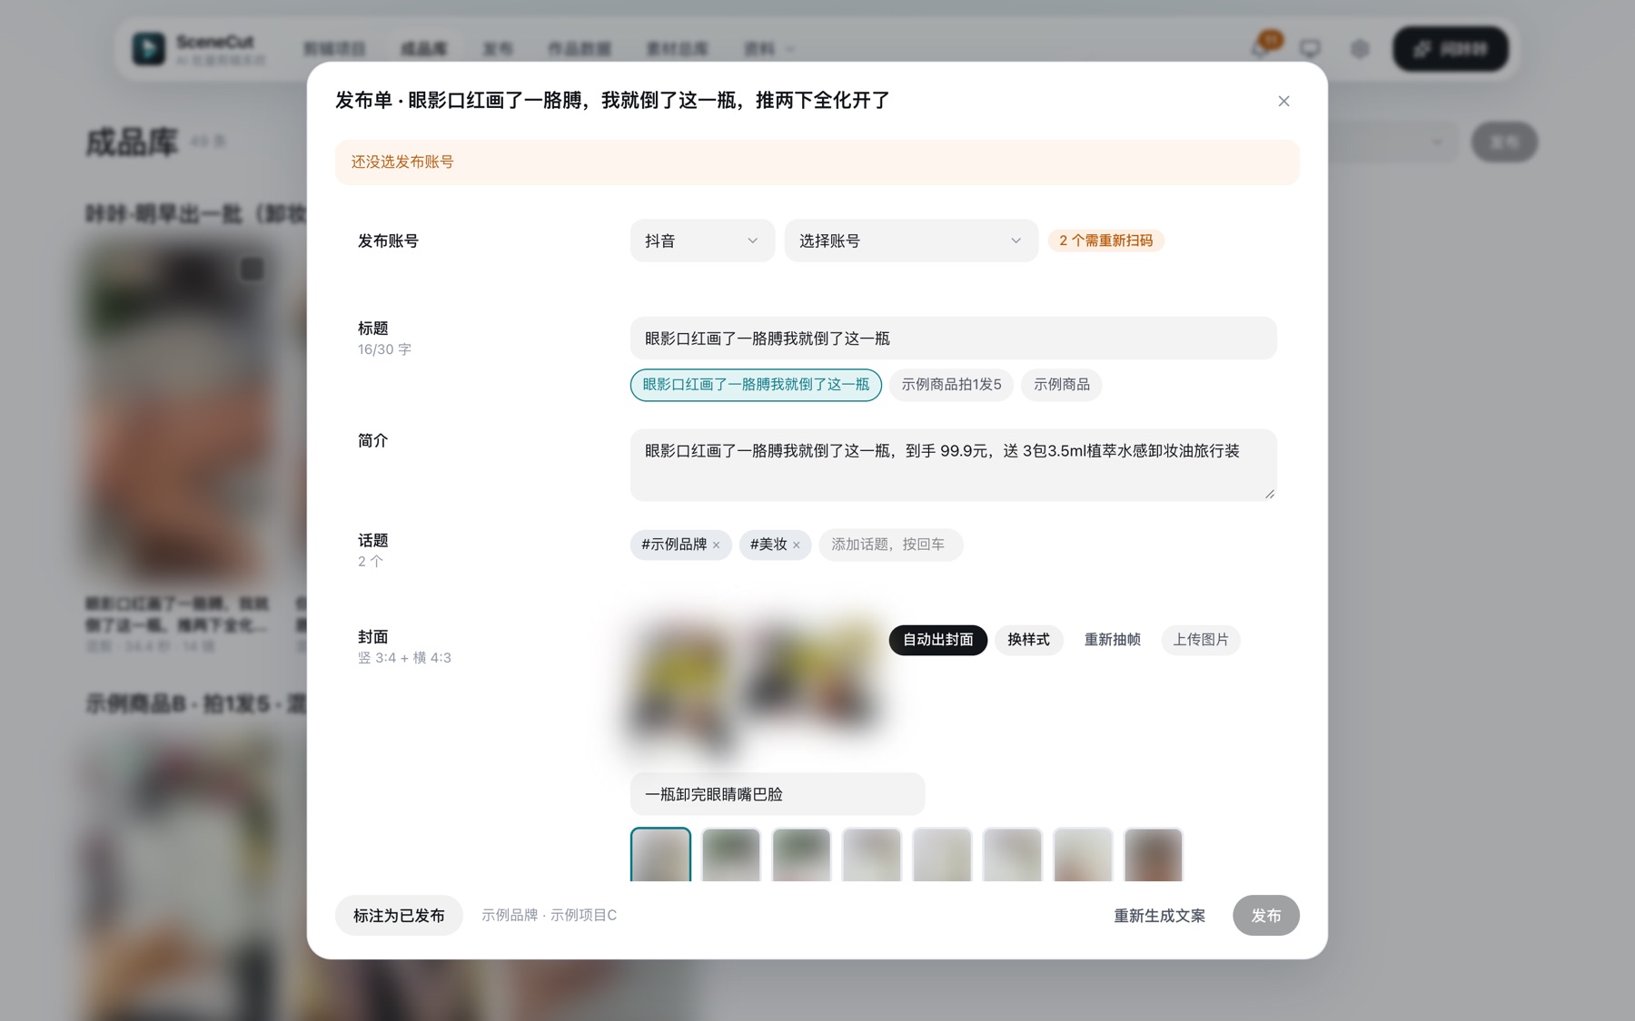The width and height of the screenshot is (1635, 1021).
Task: Edit the cover text 一瓶卸完眼睛嘴巴脸
Action: coord(778,794)
